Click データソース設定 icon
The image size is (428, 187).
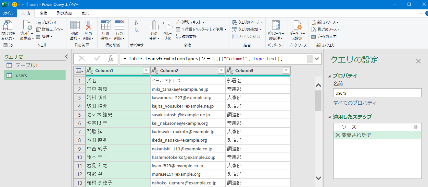coord(297,25)
